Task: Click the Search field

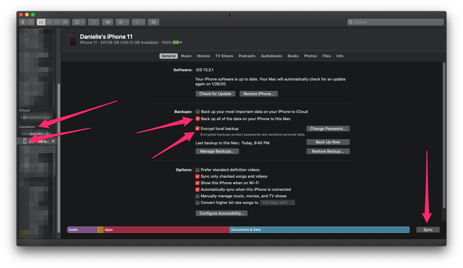Action: (395, 22)
